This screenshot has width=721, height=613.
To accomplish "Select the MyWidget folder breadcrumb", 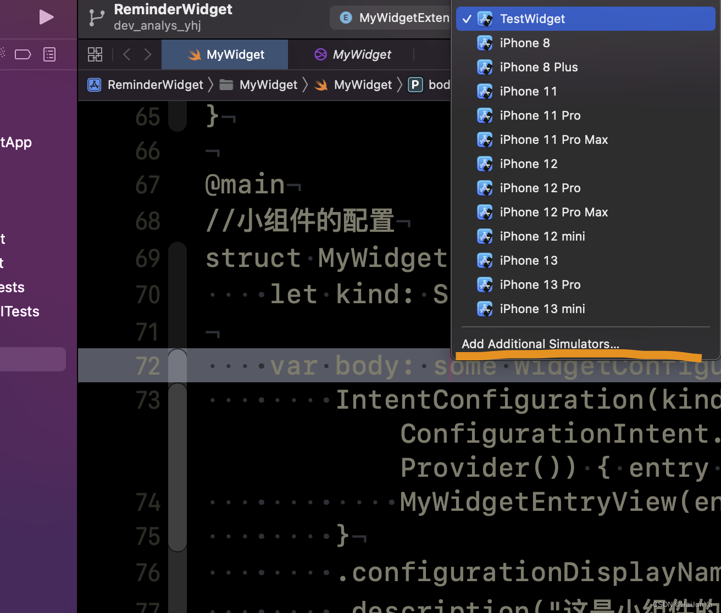I will pyautogui.click(x=268, y=85).
